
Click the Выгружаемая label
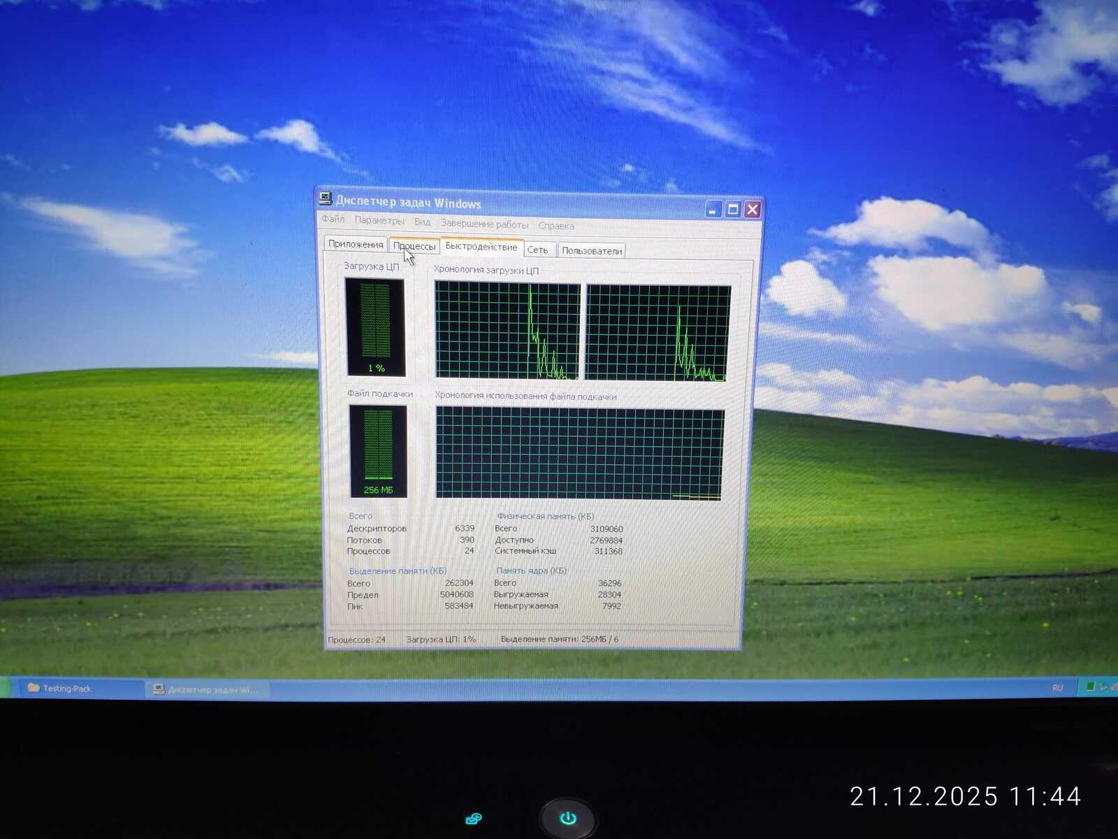pyautogui.click(x=521, y=594)
